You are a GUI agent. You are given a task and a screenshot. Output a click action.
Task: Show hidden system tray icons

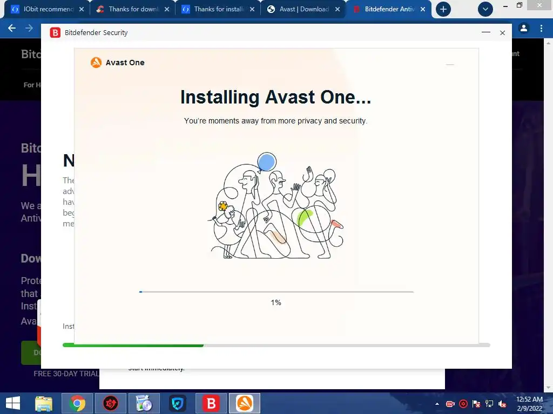(437, 404)
